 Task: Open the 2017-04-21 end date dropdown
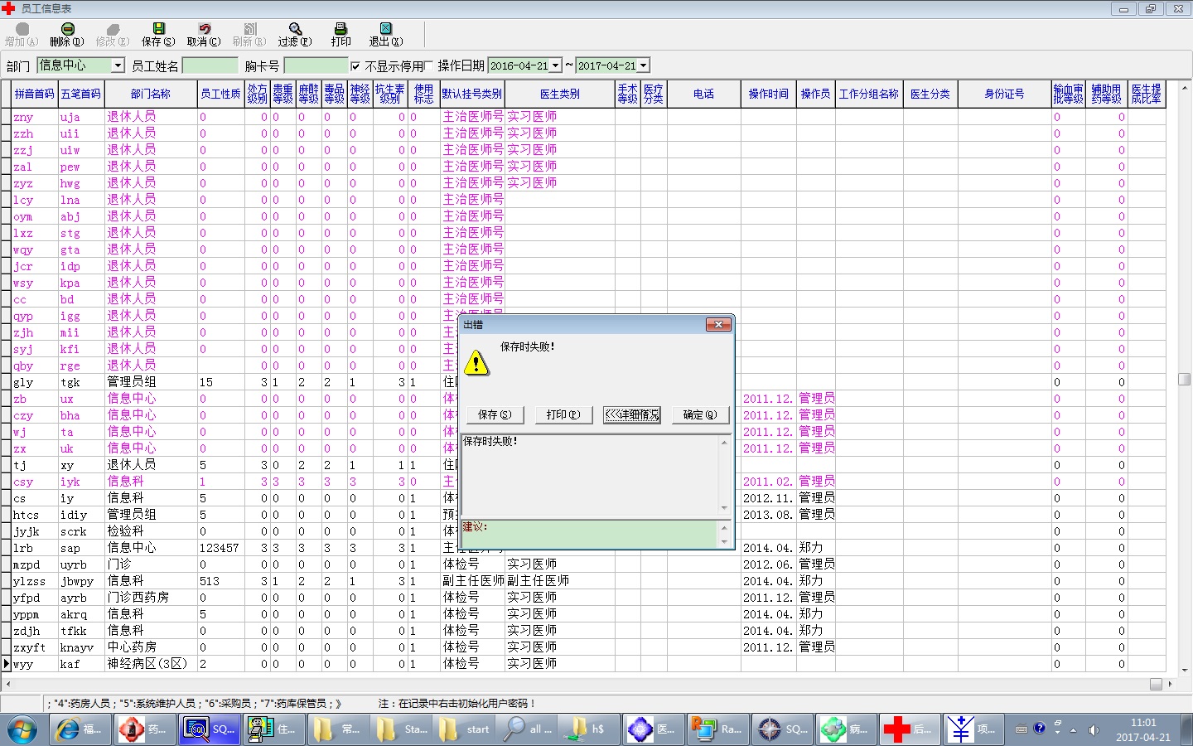pyautogui.click(x=644, y=65)
